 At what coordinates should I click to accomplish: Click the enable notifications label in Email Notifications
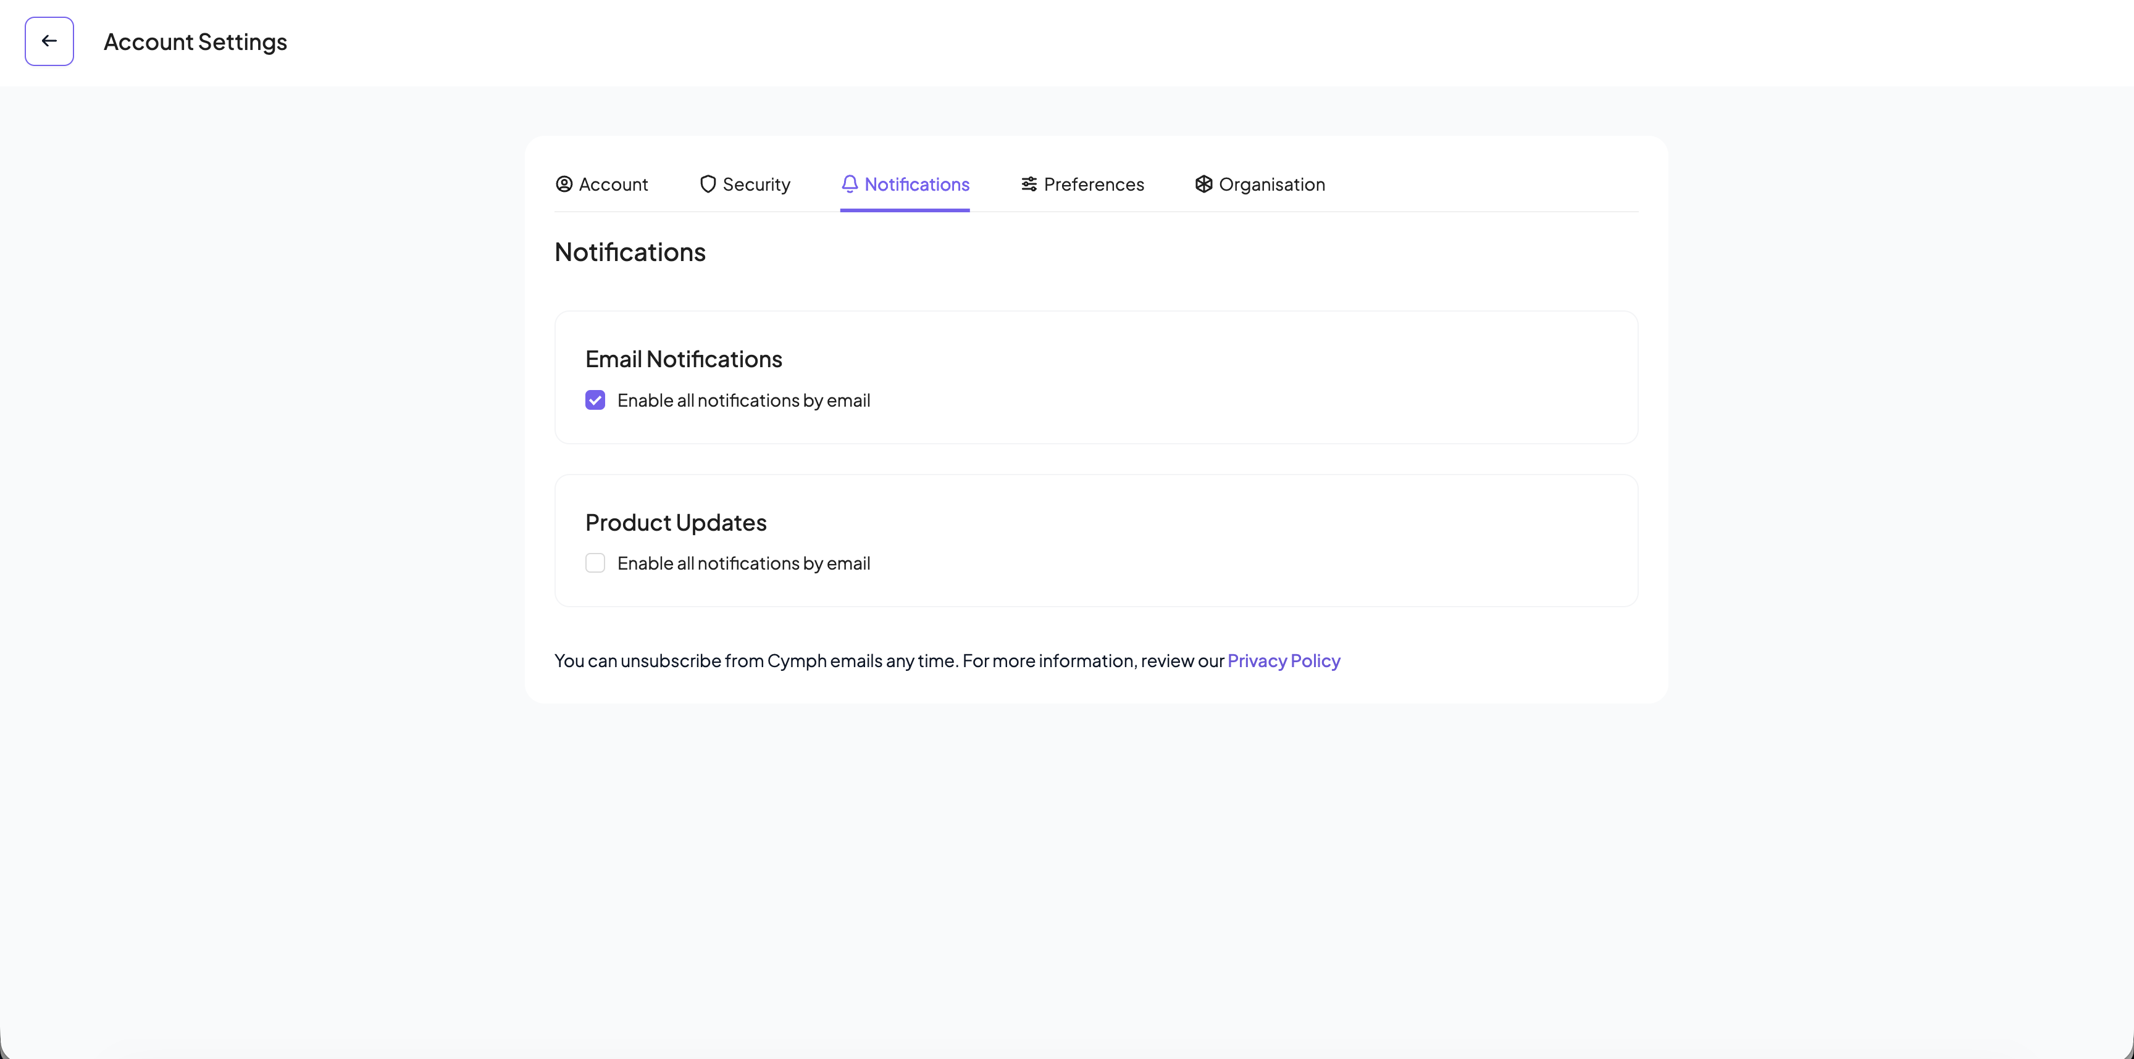point(744,400)
